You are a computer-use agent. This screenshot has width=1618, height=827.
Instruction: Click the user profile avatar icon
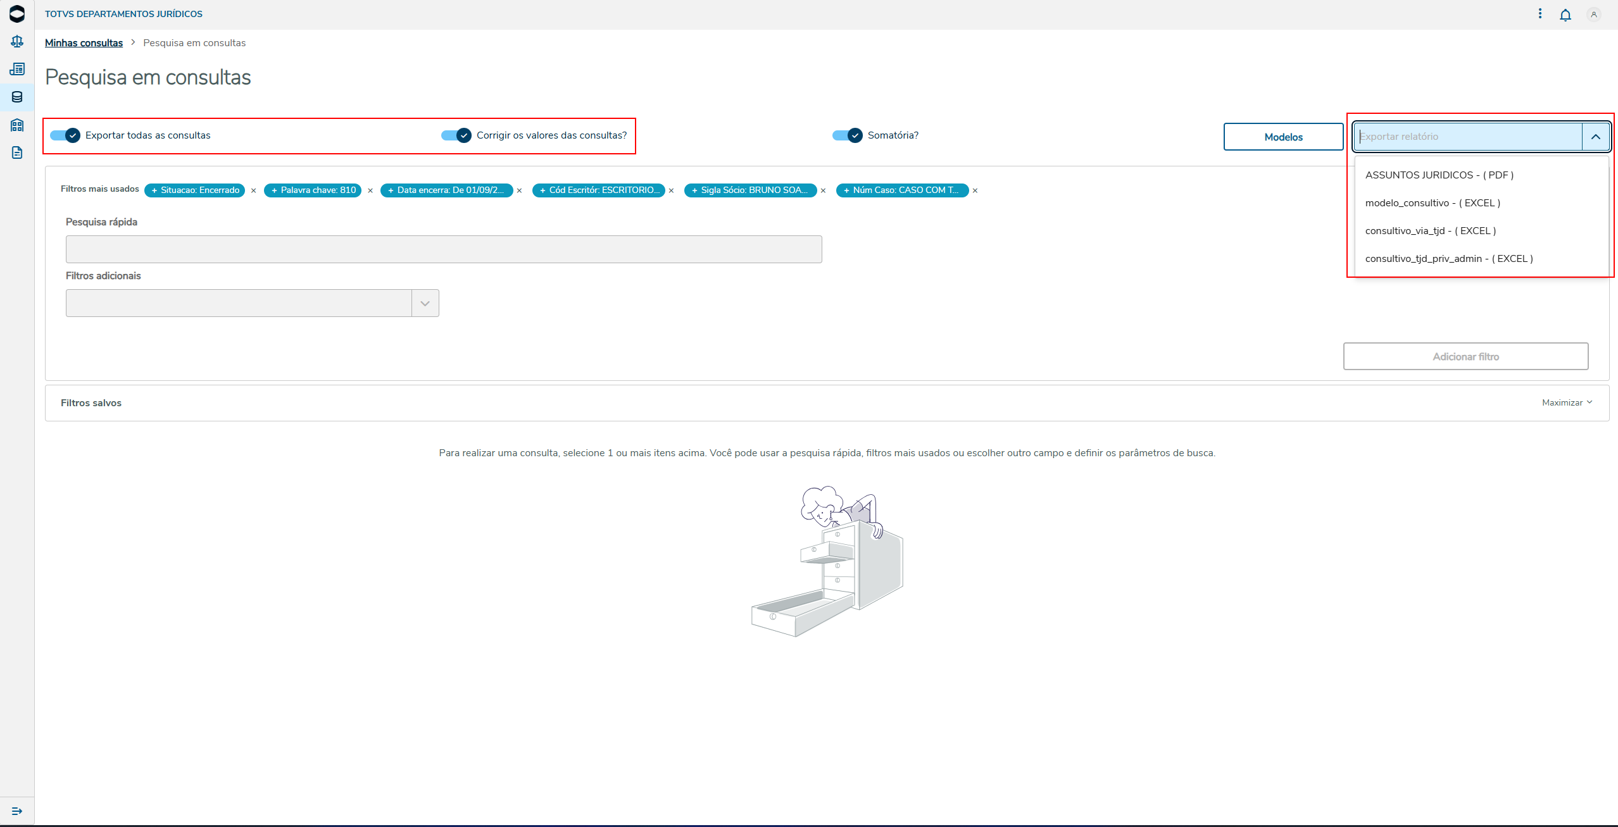pos(1593,15)
